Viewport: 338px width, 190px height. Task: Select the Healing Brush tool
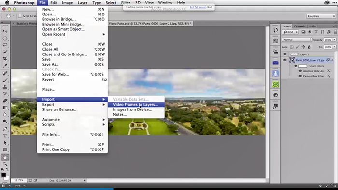click(5, 73)
